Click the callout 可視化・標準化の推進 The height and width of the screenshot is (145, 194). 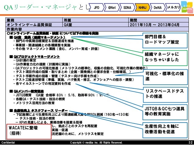165,77
